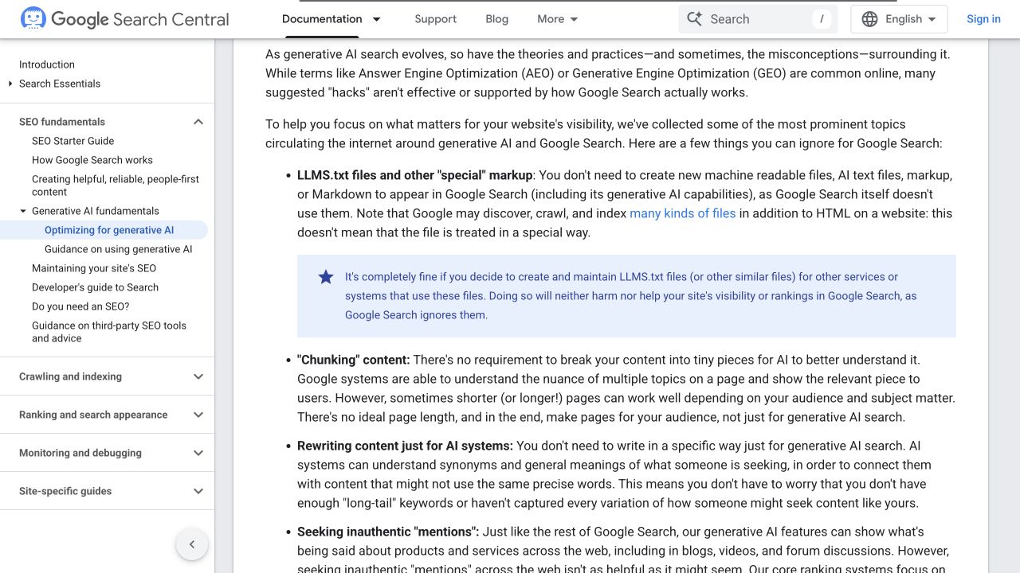
Task: Open Guidance on using generative AI
Action: pos(119,249)
